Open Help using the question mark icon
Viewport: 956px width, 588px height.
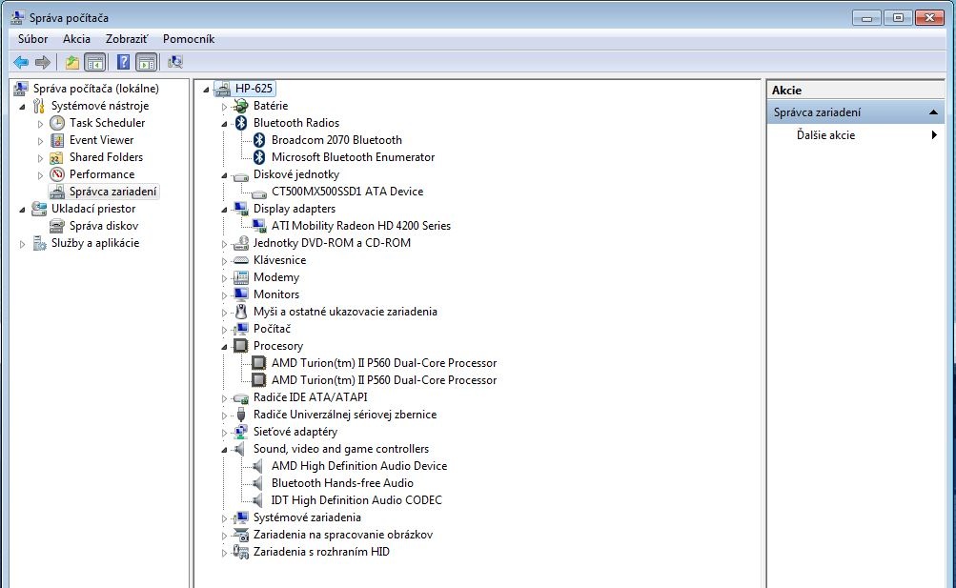[120, 62]
